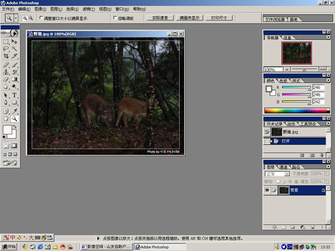This screenshot has height=251, width=335.
Task: Open Layers panel flyout menu
Action: click(328, 166)
